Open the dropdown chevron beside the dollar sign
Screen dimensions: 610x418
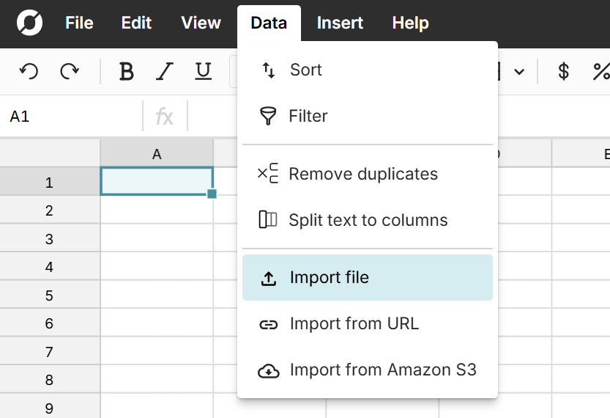pos(519,72)
